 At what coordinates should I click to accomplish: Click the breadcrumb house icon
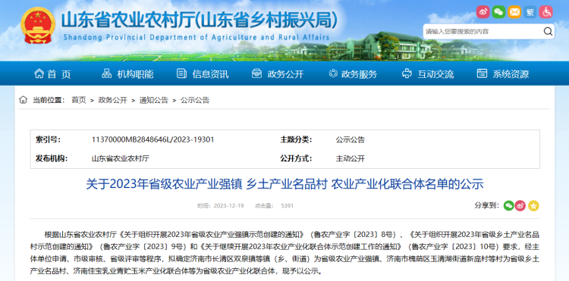coord(24,99)
